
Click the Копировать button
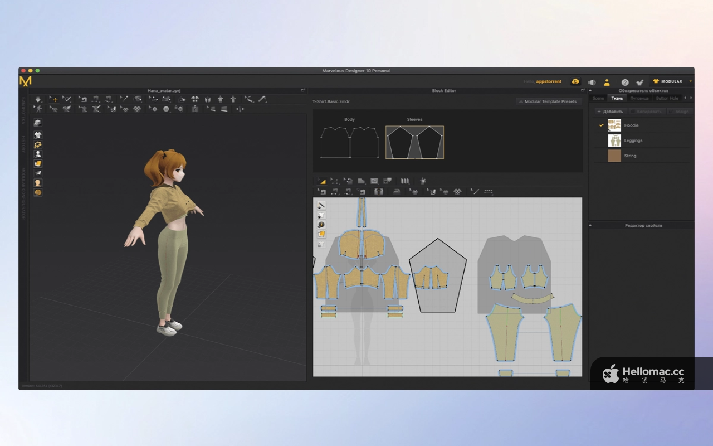[x=648, y=111]
